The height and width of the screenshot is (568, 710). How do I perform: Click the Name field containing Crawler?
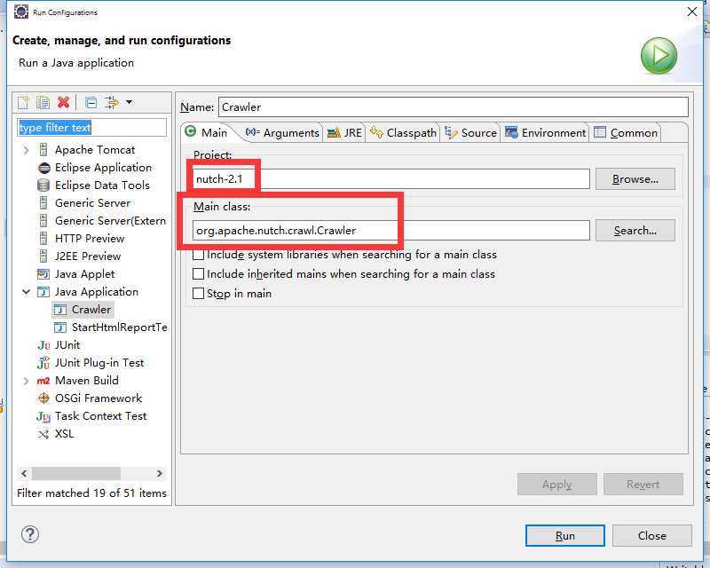[x=454, y=106]
